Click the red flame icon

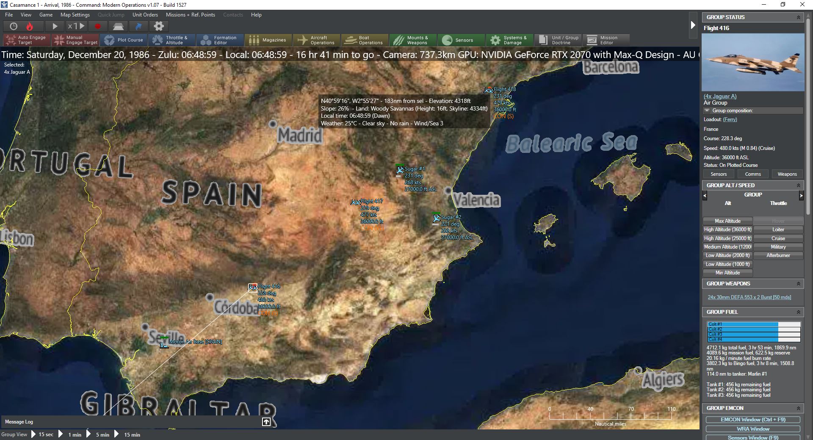tap(30, 26)
